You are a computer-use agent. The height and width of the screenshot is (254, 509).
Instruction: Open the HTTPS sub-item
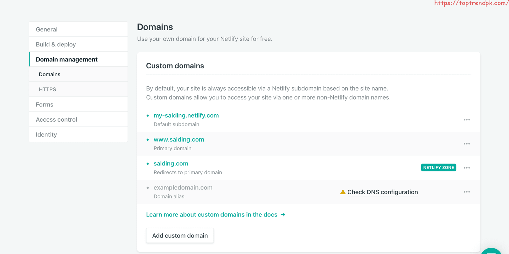coord(78,89)
